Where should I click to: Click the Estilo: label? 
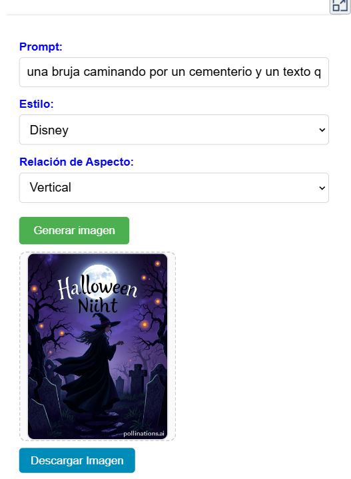[x=37, y=104]
